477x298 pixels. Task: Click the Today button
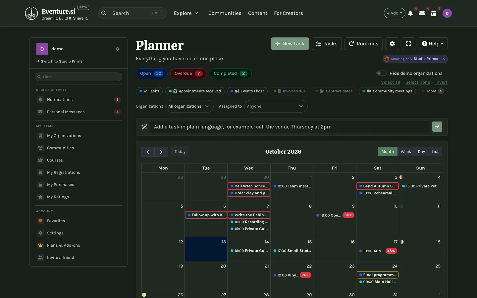(180, 152)
